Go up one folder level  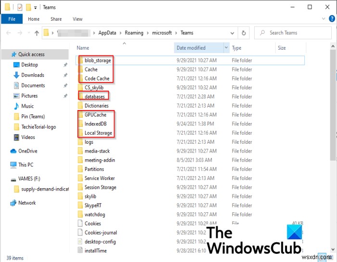point(37,33)
